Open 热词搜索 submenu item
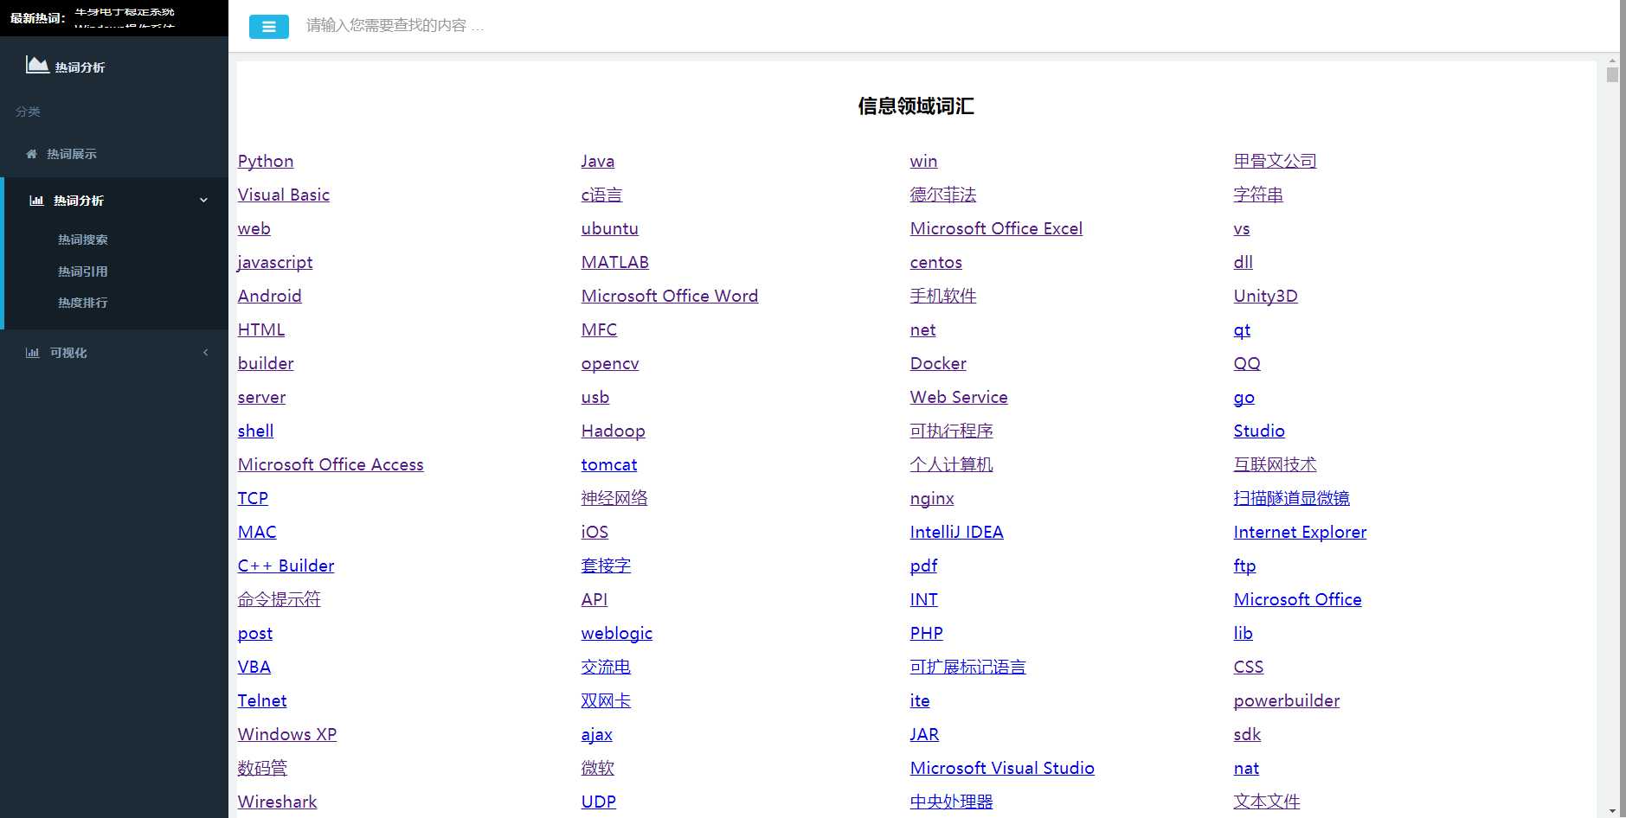The image size is (1626, 818). click(x=83, y=240)
